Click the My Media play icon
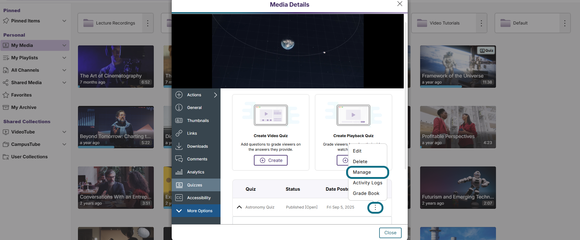Viewport: 580px width, 240px height. point(6,45)
